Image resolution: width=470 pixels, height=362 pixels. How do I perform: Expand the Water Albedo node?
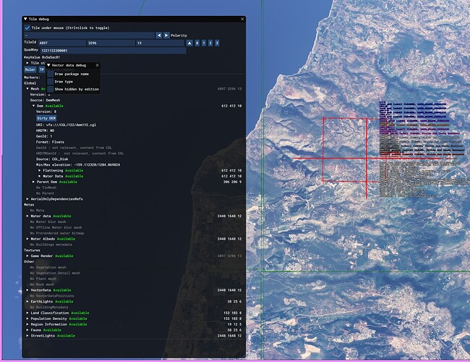pyautogui.click(x=27, y=239)
